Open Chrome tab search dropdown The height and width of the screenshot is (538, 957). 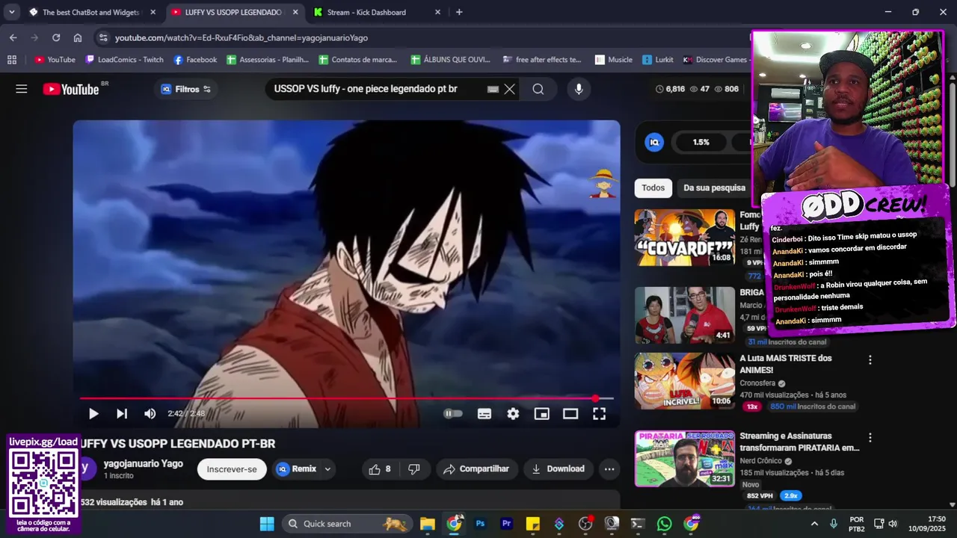pos(12,12)
